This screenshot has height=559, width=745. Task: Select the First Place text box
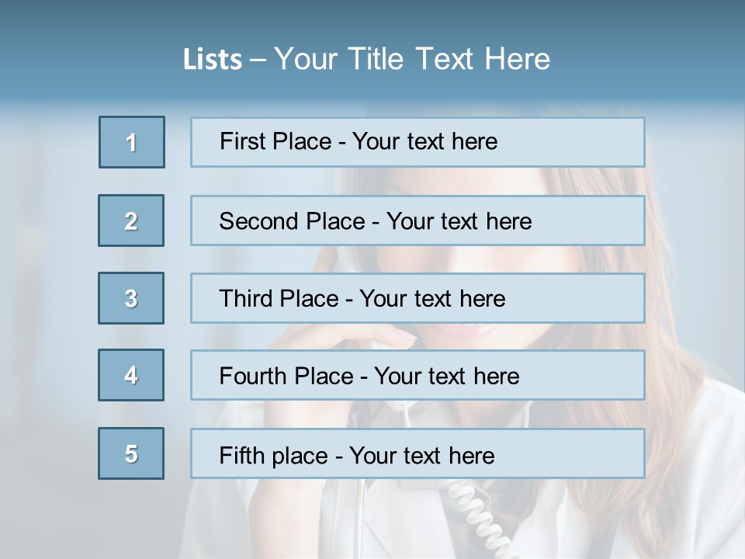coord(418,142)
